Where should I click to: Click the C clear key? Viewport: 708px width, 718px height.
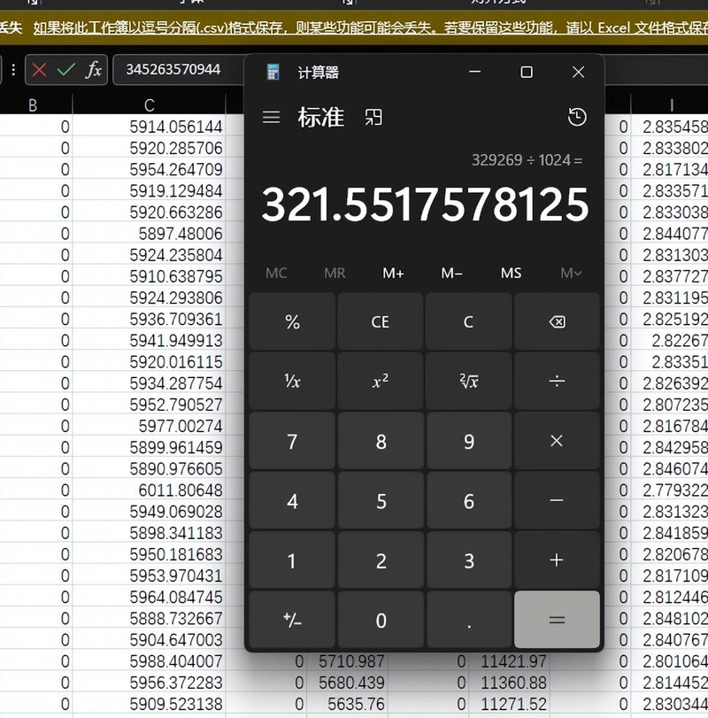pyautogui.click(x=468, y=322)
